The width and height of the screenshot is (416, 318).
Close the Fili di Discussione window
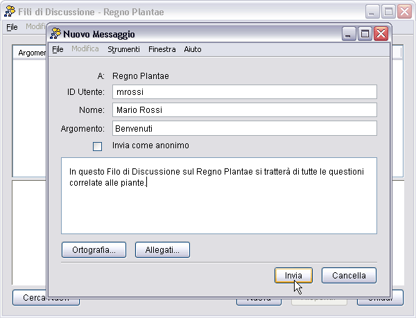(404, 12)
